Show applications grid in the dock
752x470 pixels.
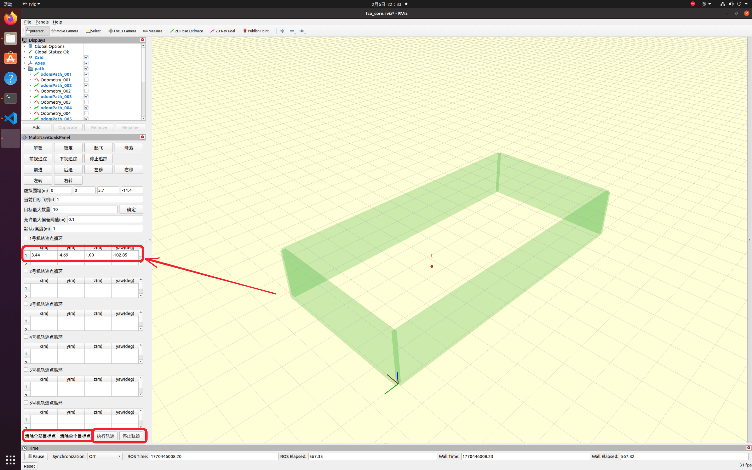pos(11,459)
